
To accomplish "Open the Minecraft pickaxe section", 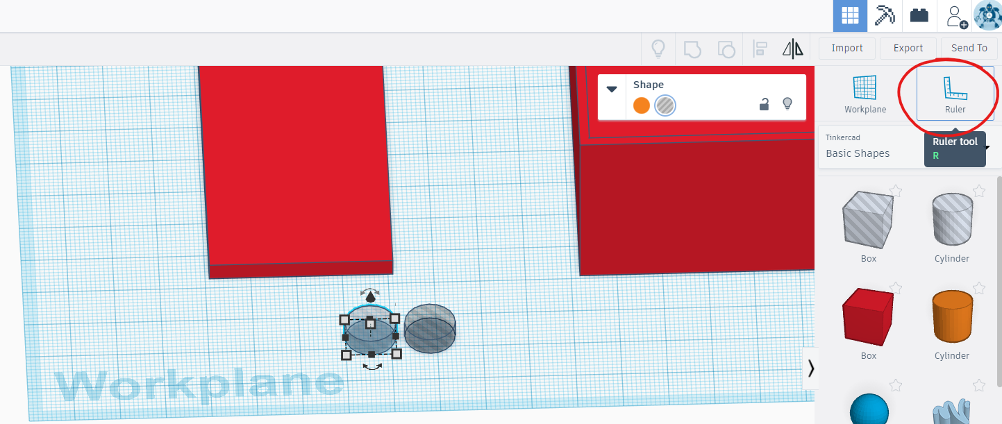I will (x=884, y=15).
